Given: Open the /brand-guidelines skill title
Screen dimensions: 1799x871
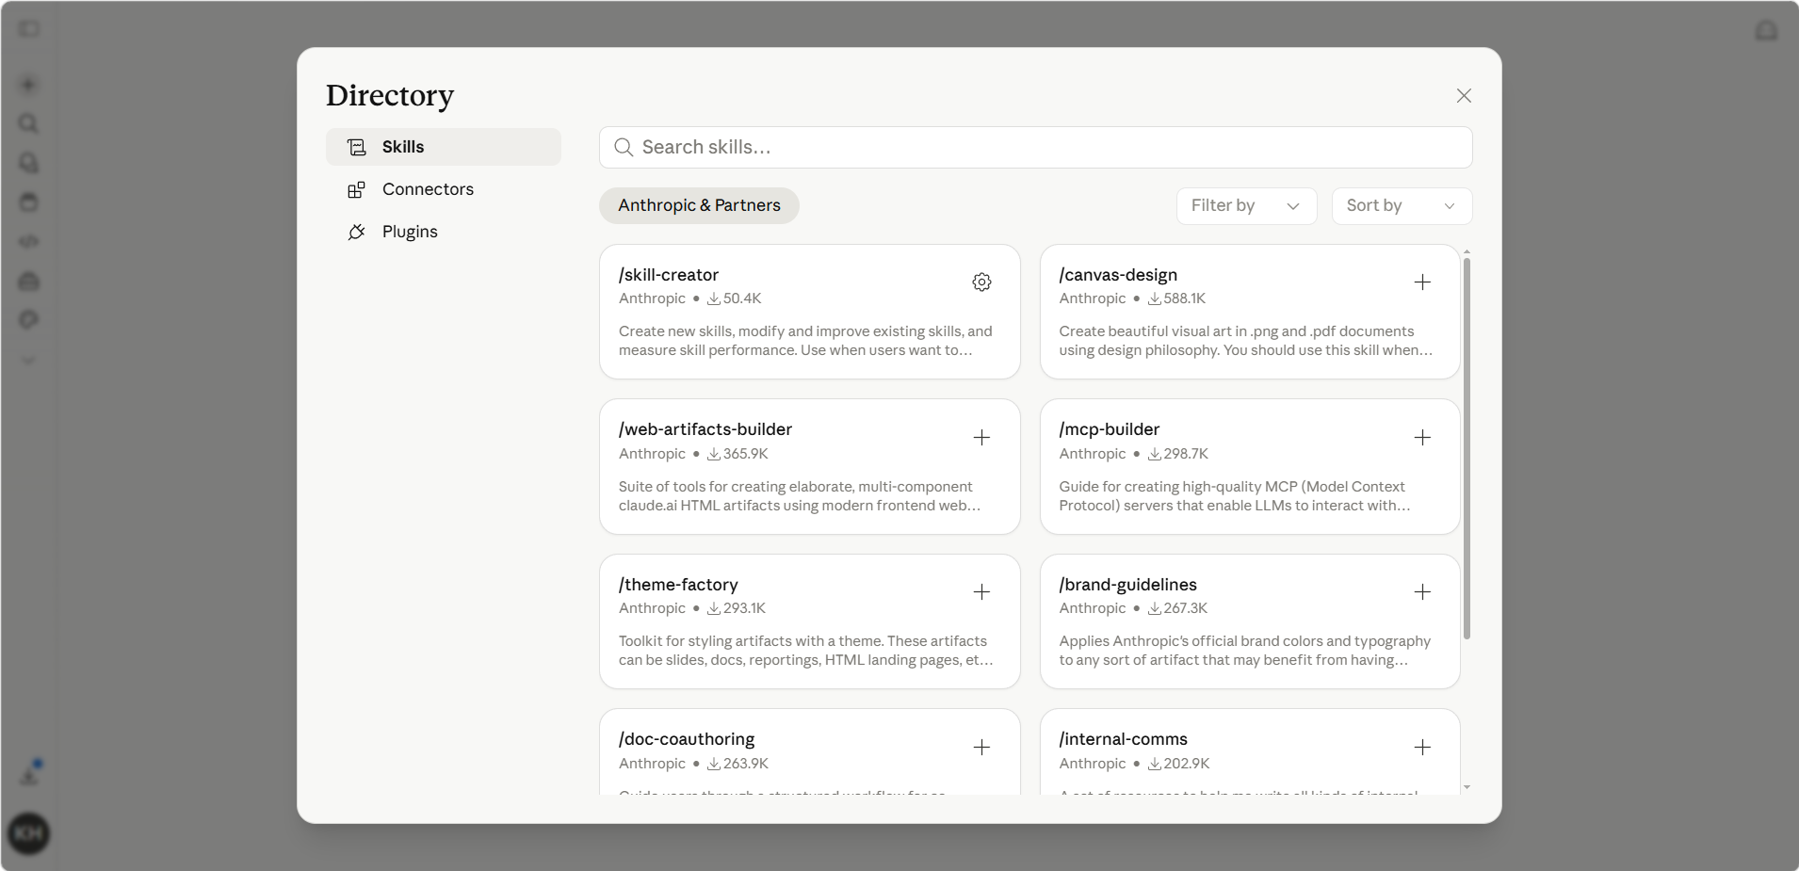Looking at the screenshot, I should 1128,585.
